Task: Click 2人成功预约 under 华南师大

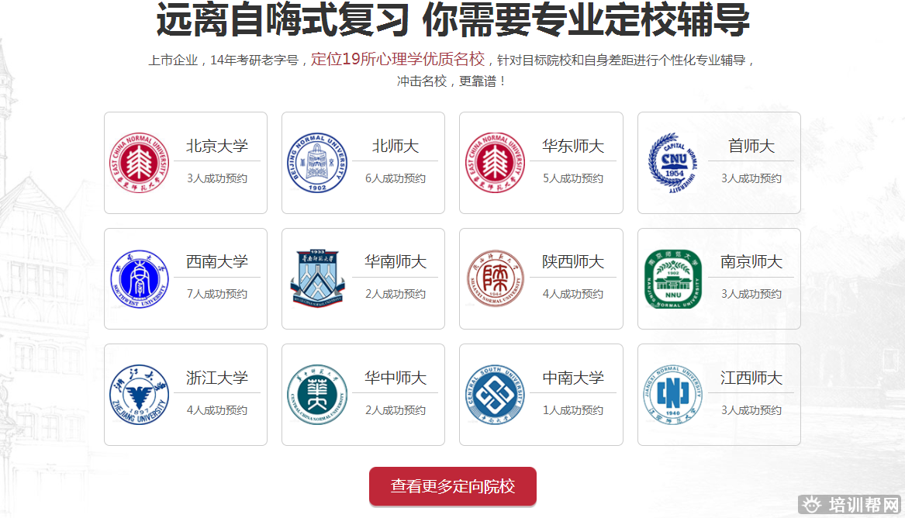Action: [395, 295]
